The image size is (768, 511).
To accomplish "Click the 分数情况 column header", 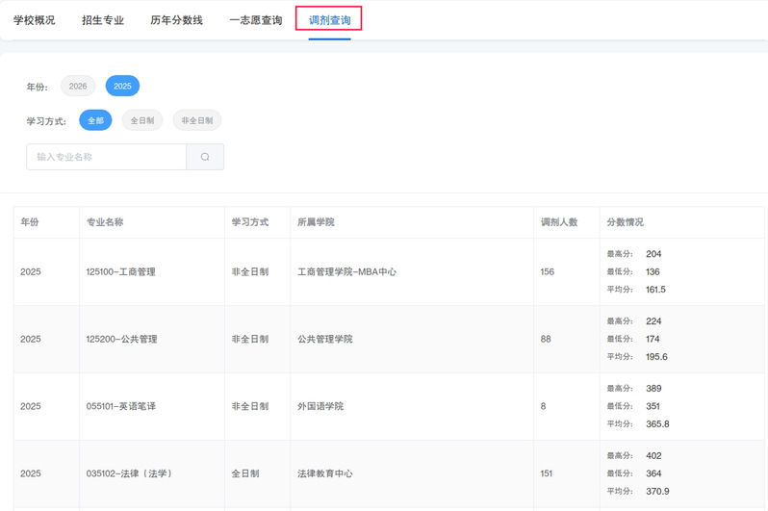I will pos(626,222).
